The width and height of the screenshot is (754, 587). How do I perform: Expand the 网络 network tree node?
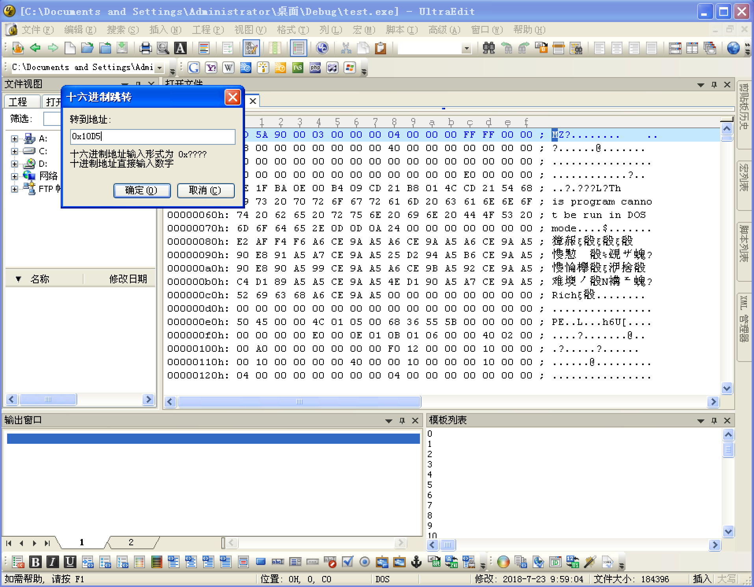(15, 176)
